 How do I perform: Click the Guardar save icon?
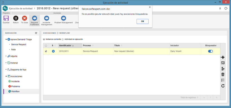[x=6, y=18]
